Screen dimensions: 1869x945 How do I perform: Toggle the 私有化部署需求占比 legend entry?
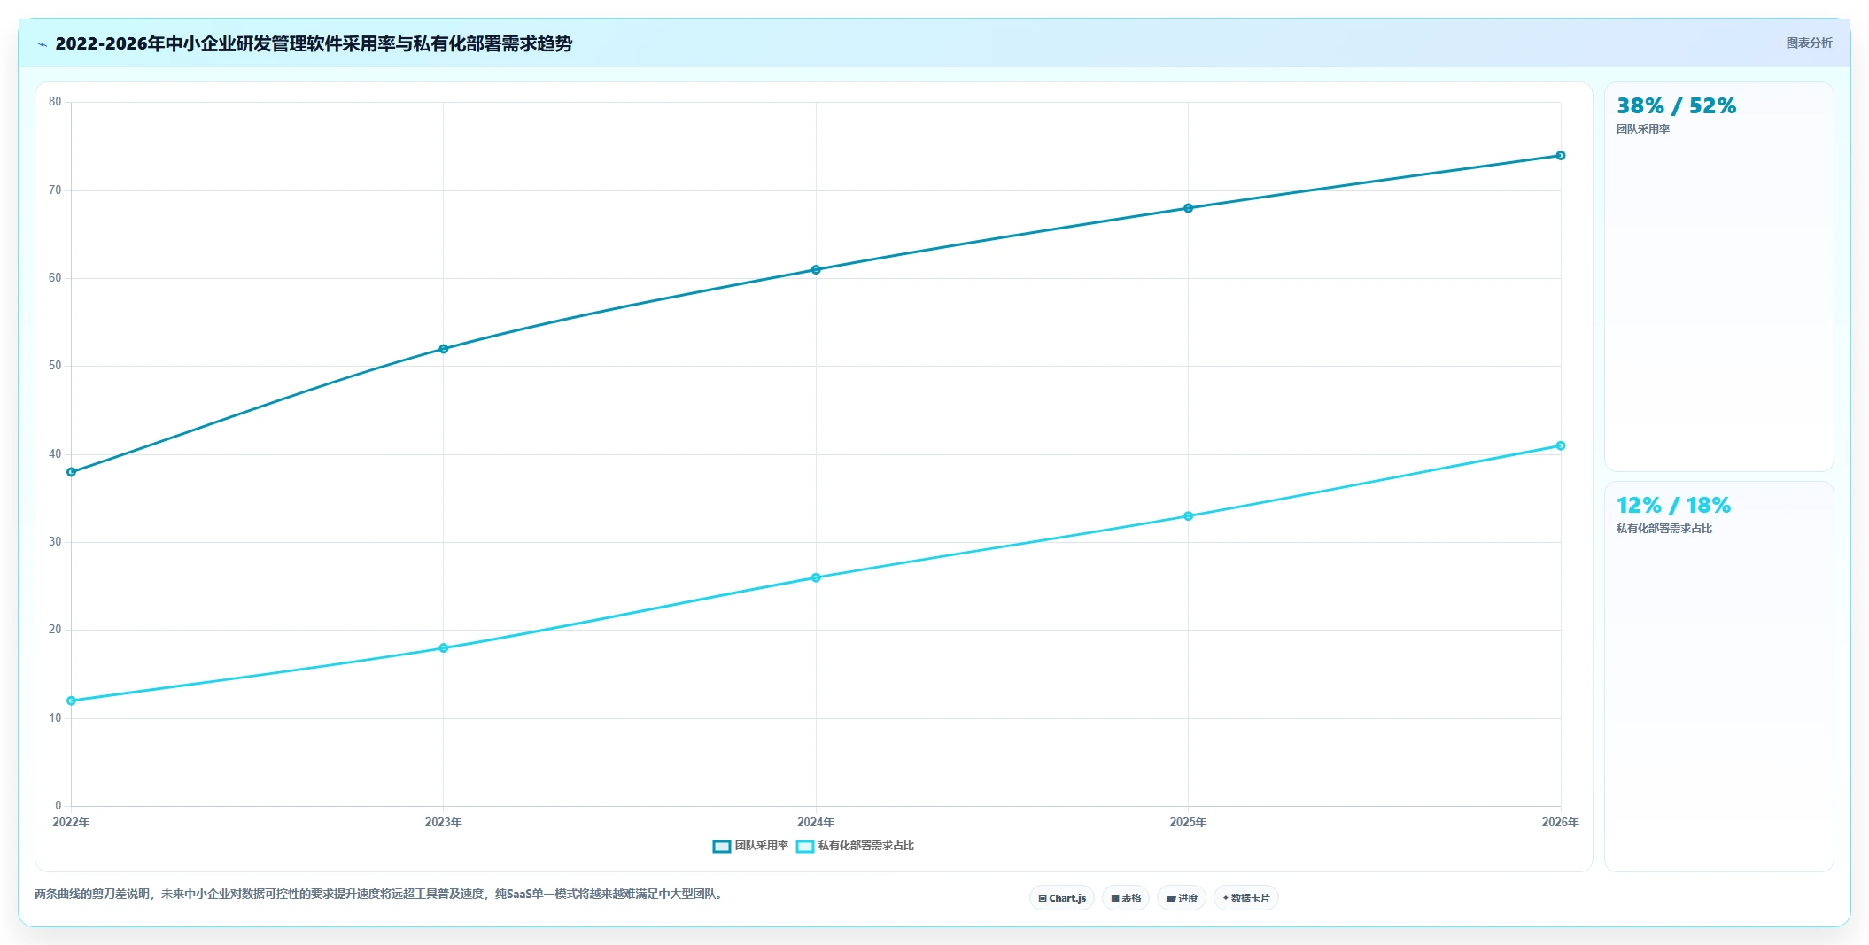(855, 846)
